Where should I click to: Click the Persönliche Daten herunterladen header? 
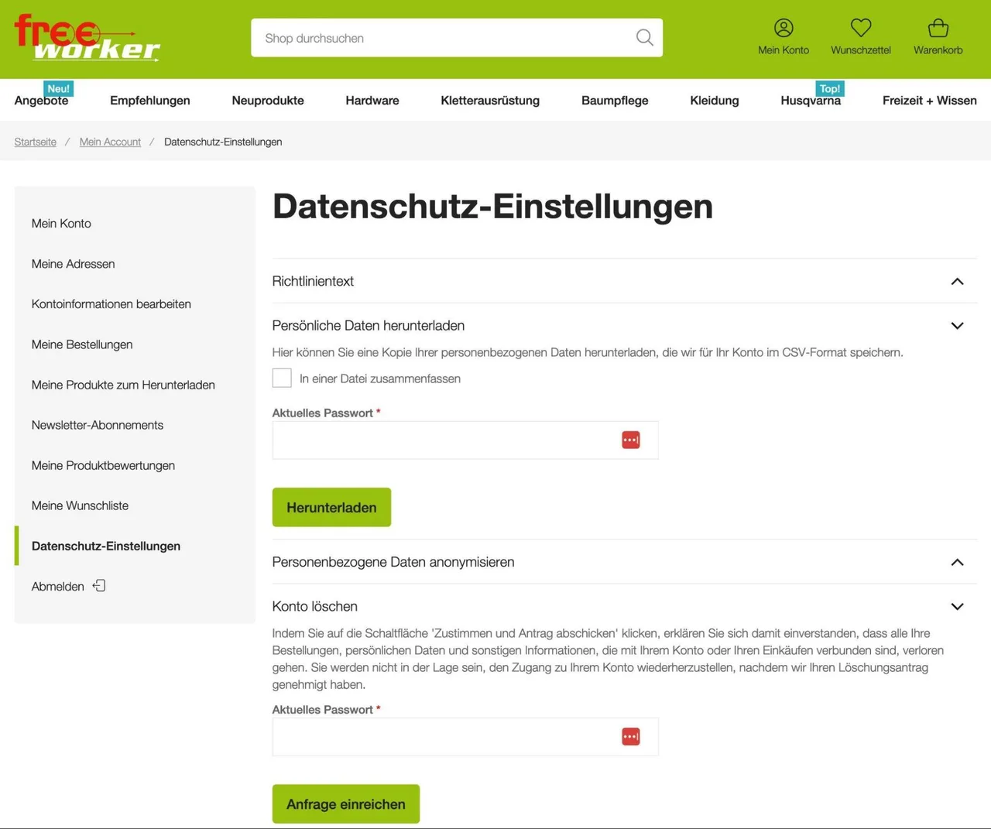coord(624,326)
